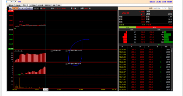This screenshot has width=183, height=96.
Task: Click the 總量 column header in tick table
Action: point(166,47)
